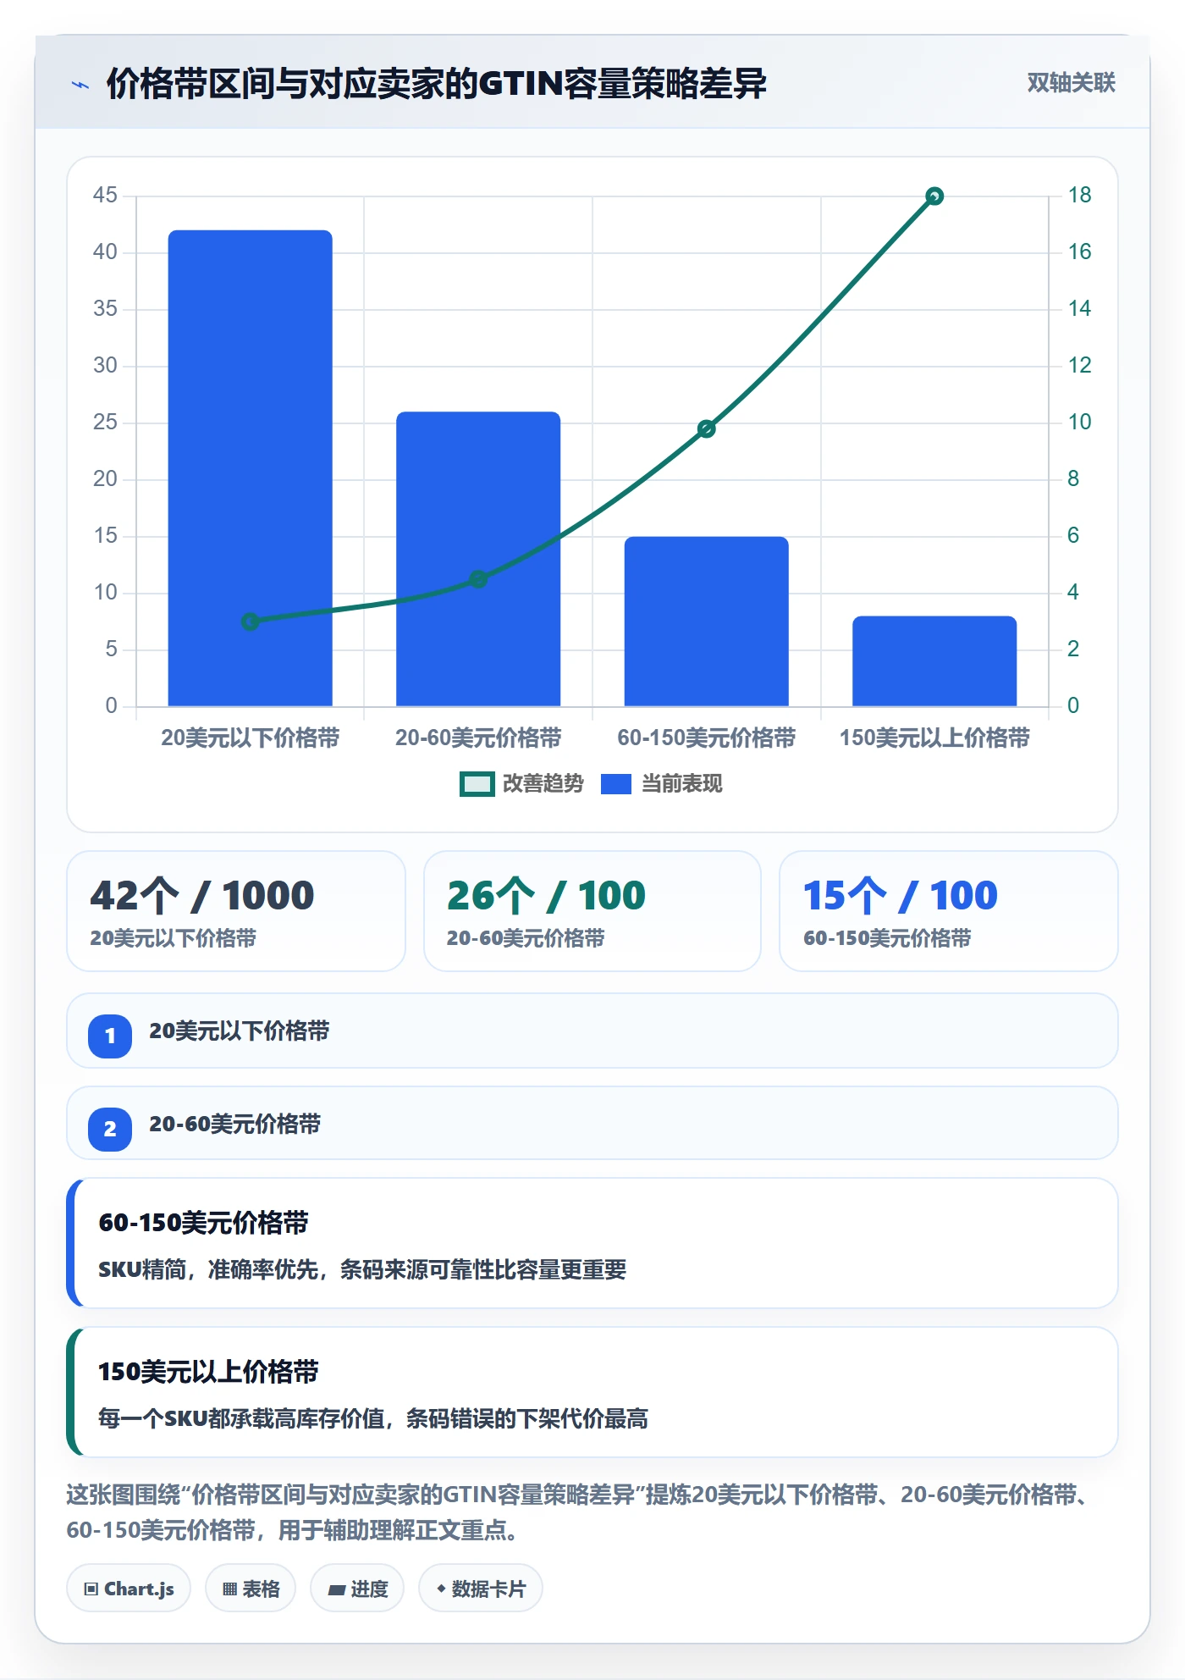Screen dimensions: 1185x1680
Task: Select the Chart.js tag
Action: 129,1589
